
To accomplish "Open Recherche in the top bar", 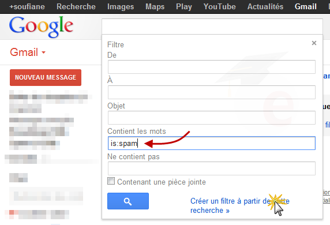I will pos(76,6).
